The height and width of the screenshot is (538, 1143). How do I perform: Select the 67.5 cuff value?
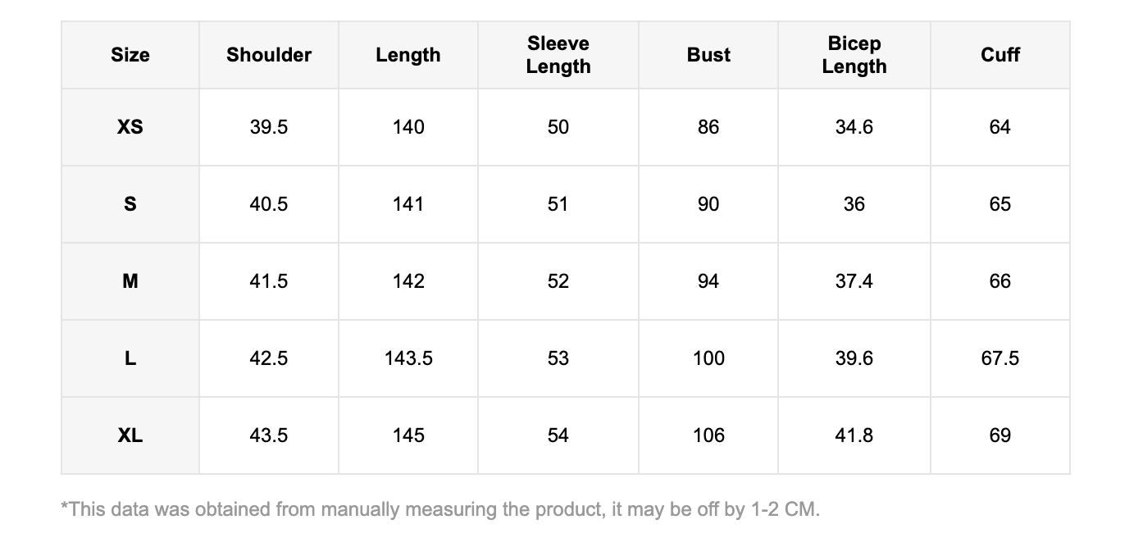(x=1000, y=358)
